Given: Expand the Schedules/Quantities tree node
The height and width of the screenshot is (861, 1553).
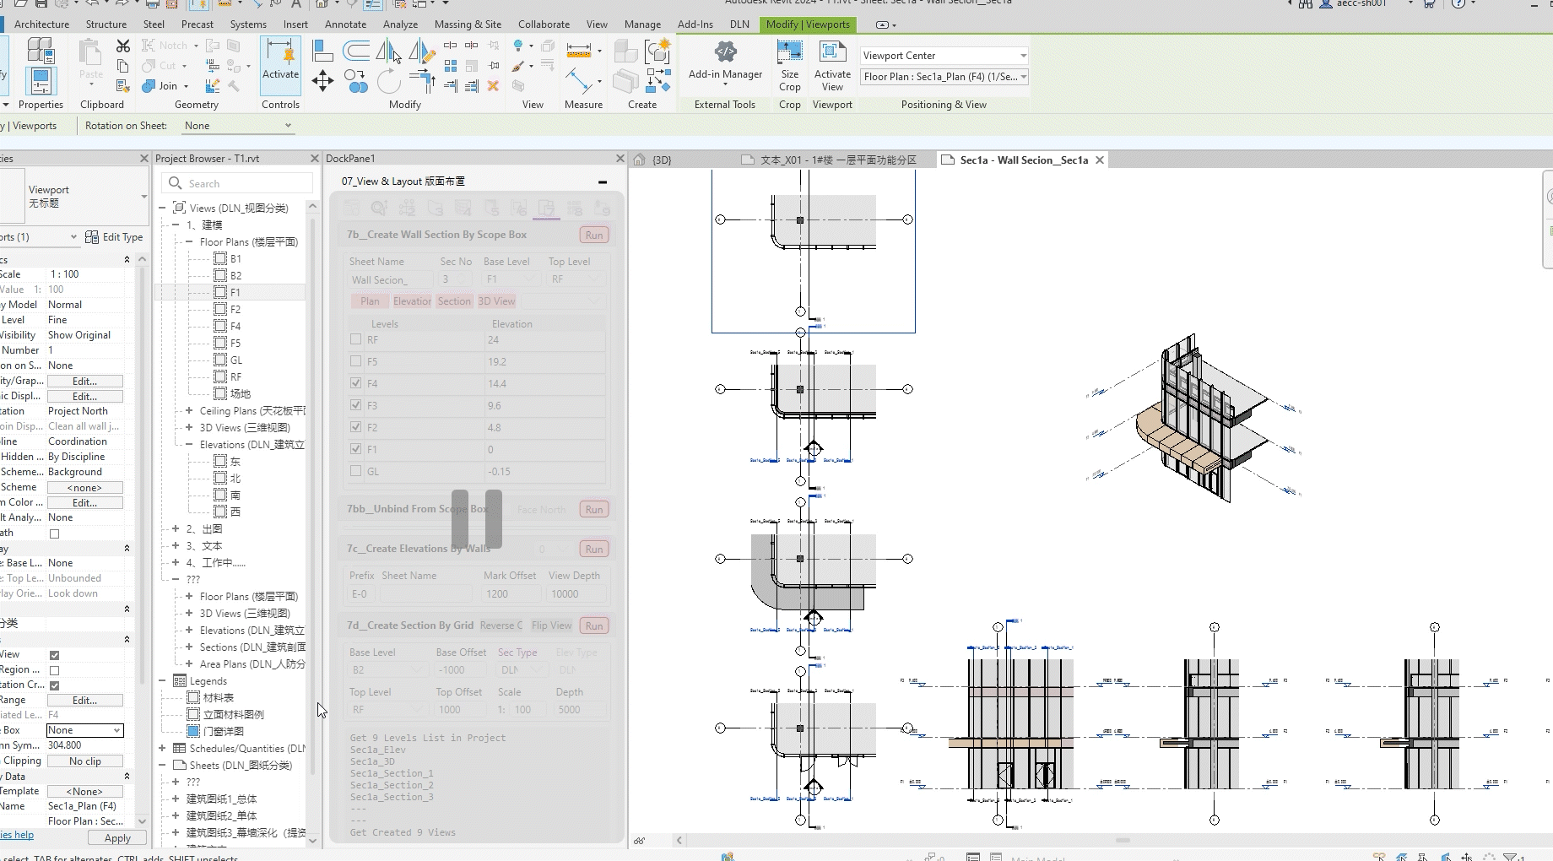Looking at the screenshot, I should (162, 749).
